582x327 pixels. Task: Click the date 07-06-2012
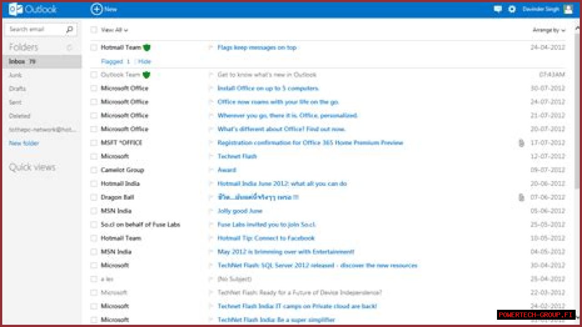pos(547,197)
